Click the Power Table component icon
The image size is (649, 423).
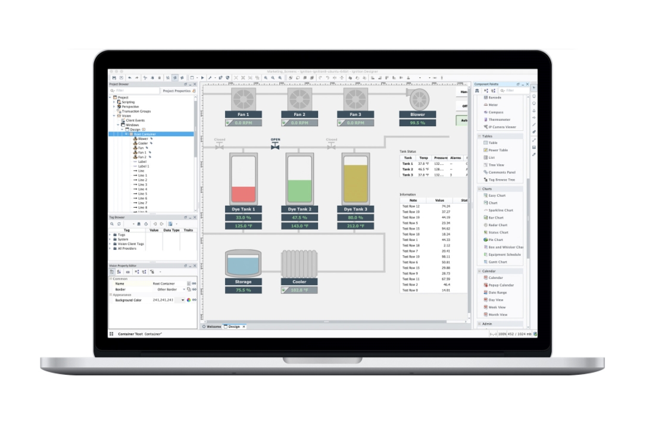pyautogui.click(x=486, y=151)
